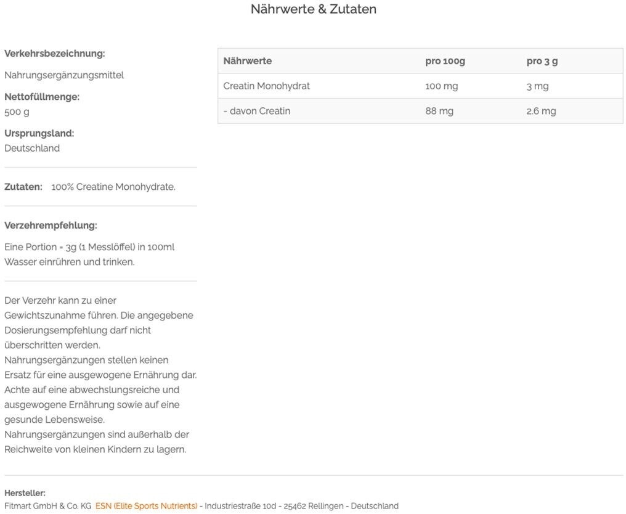Click the Verzehrempfehlung heading
The height and width of the screenshot is (514, 626).
pos(51,226)
